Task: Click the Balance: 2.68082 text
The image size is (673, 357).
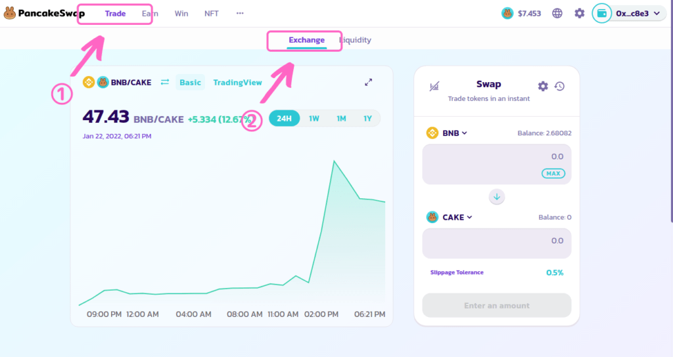Action: [544, 133]
